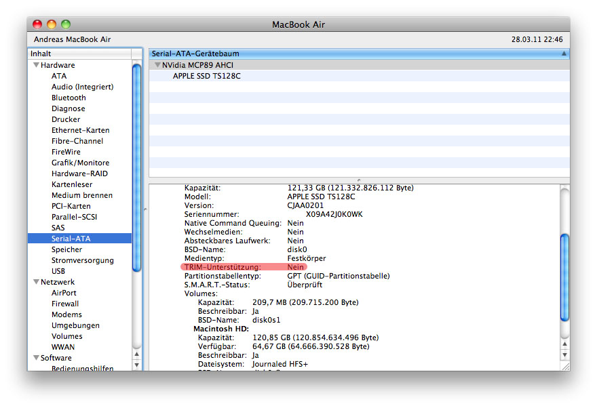The width and height of the screenshot is (597, 408).
Task: Click the horizontal split-pane divider handle
Action: tap(359, 180)
